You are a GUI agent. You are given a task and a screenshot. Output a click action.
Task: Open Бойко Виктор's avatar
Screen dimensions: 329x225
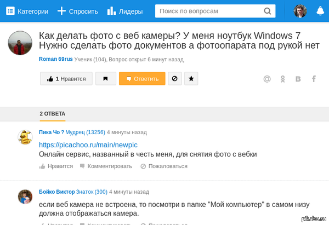coord(25,197)
